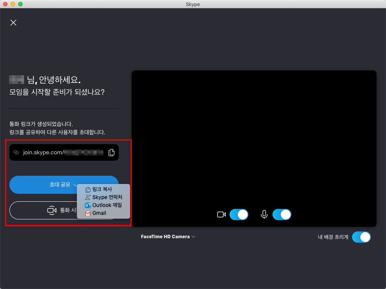Click the 통화 링크가 생성되었습니다. text
Viewport: 386px width, 289px height.
pos(41,123)
